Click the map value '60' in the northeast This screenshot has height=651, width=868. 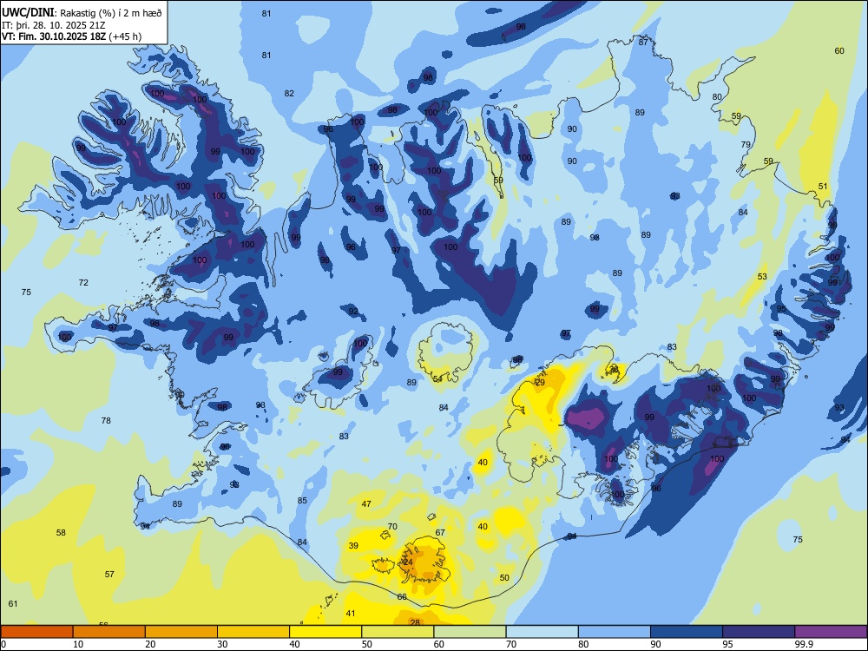click(x=839, y=51)
